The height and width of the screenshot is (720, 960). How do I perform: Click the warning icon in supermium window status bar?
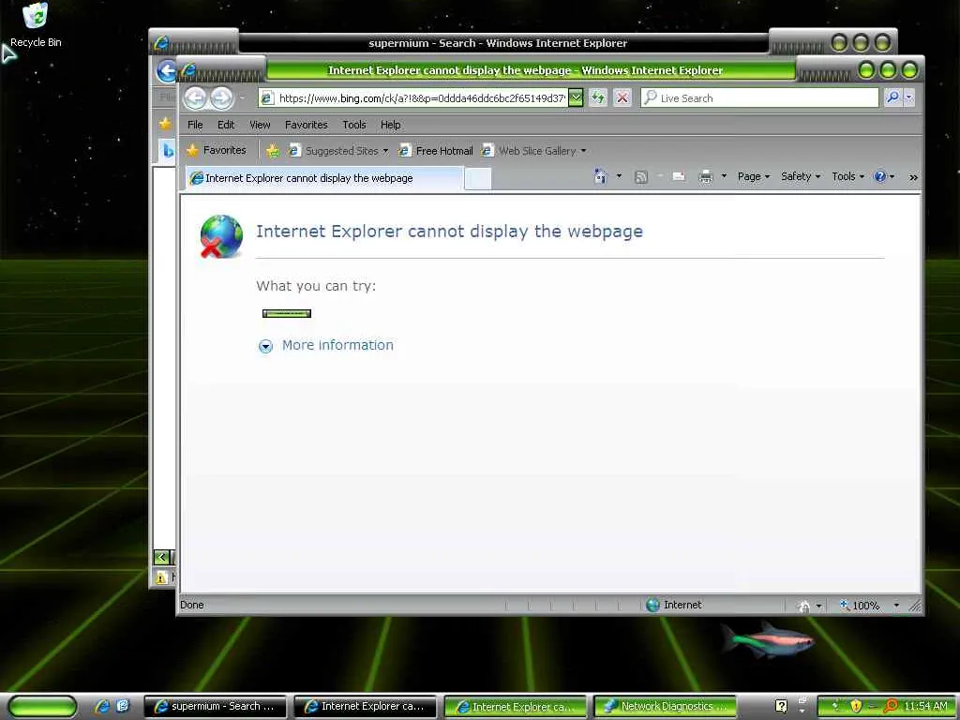(161, 577)
